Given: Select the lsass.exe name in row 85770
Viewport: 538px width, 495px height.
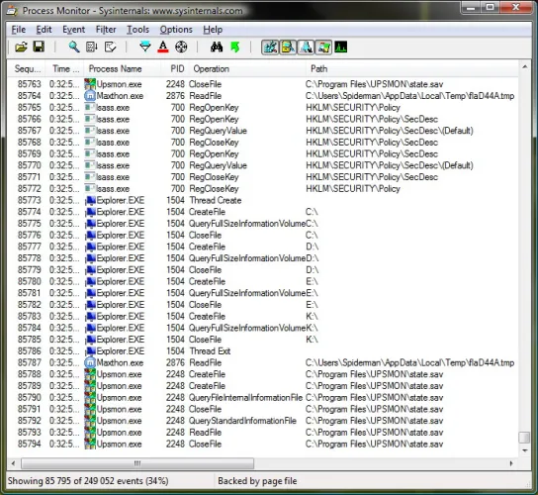Looking at the screenshot, I should point(113,165).
